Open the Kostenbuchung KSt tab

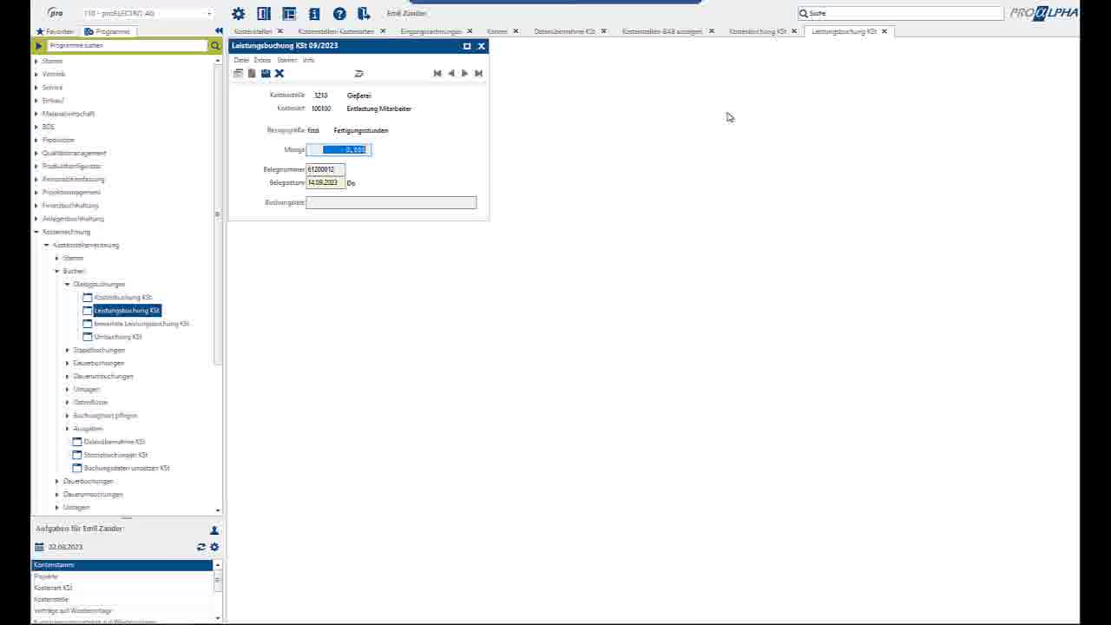tap(758, 31)
